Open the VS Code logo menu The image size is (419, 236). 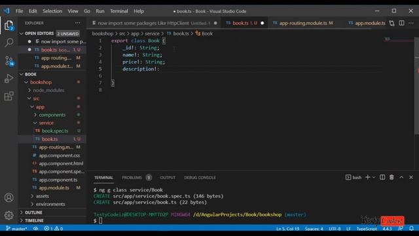7,11
